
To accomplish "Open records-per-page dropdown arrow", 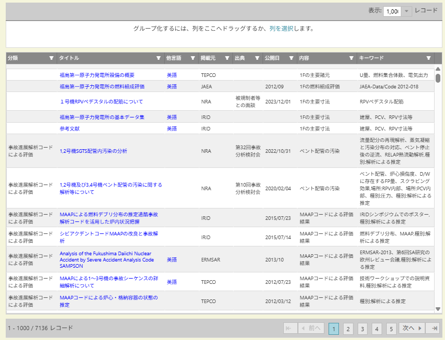I will tap(407, 11).
